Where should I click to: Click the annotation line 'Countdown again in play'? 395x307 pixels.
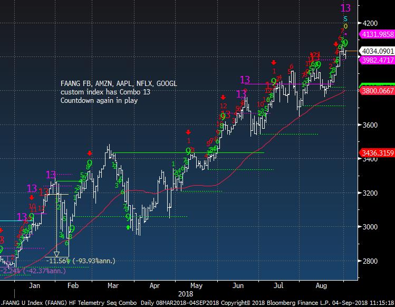pyautogui.click(x=99, y=101)
